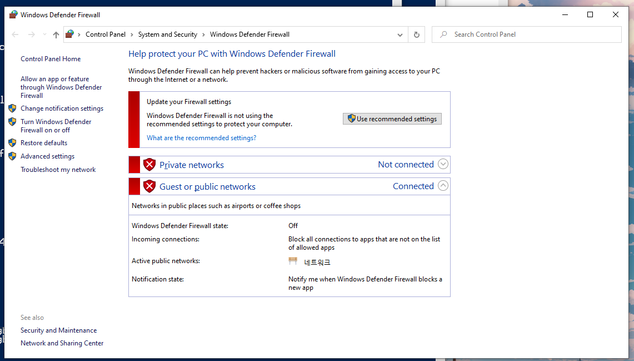Open Advanced settings

click(x=47, y=156)
